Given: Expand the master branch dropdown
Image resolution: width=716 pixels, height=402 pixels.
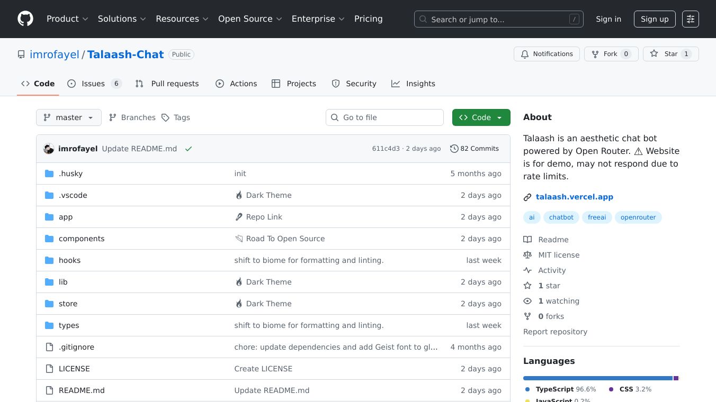Looking at the screenshot, I should click(x=68, y=117).
